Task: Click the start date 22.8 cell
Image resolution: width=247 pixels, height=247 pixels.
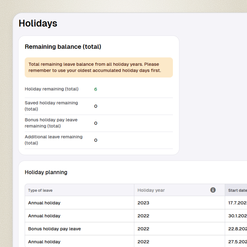Action: point(237,229)
